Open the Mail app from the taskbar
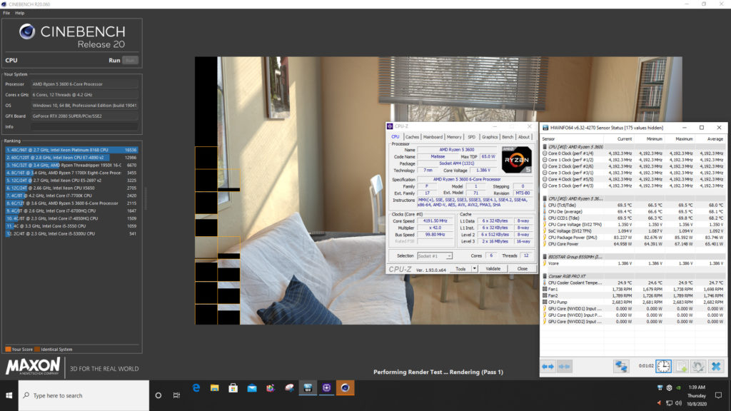The width and height of the screenshot is (731, 411). coord(252,387)
